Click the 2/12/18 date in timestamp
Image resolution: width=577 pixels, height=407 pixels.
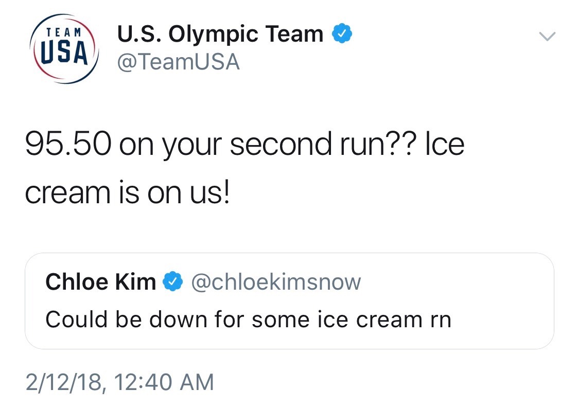pos(63,382)
